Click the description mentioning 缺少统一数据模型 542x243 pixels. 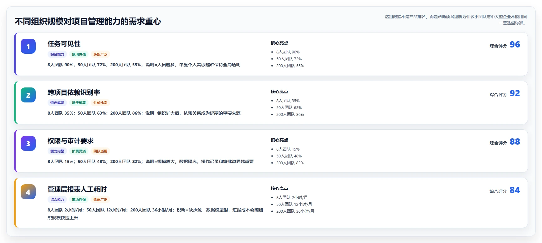(155, 214)
